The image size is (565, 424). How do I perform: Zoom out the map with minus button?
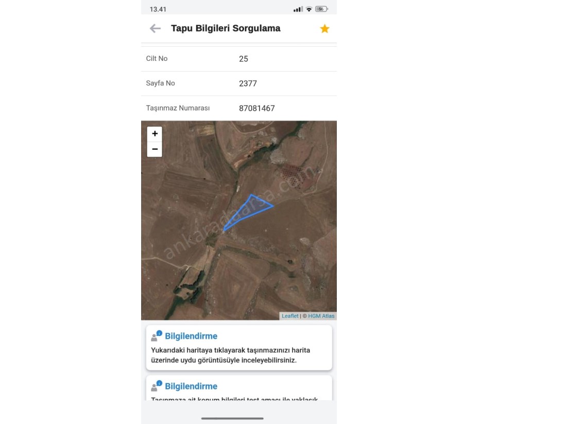155,149
